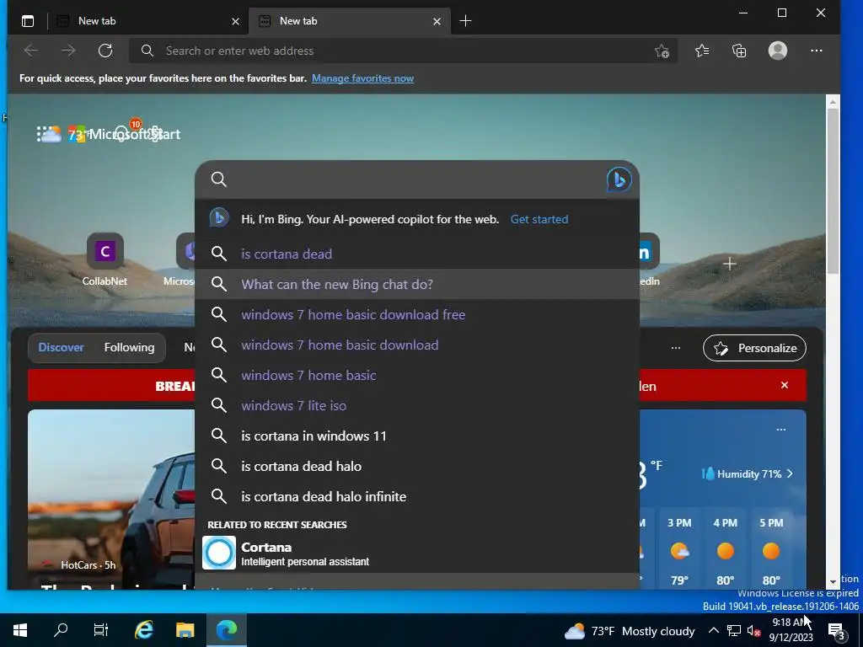Open the Collections icon

click(739, 51)
